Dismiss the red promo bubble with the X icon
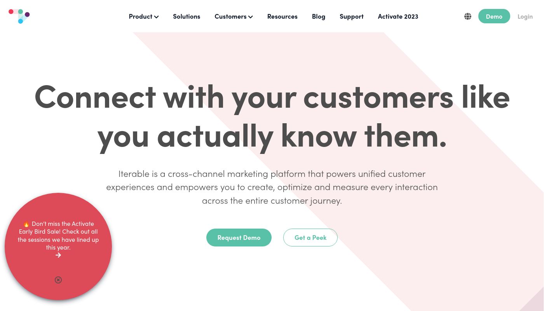544x311 pixels. [x=58, y=280]
